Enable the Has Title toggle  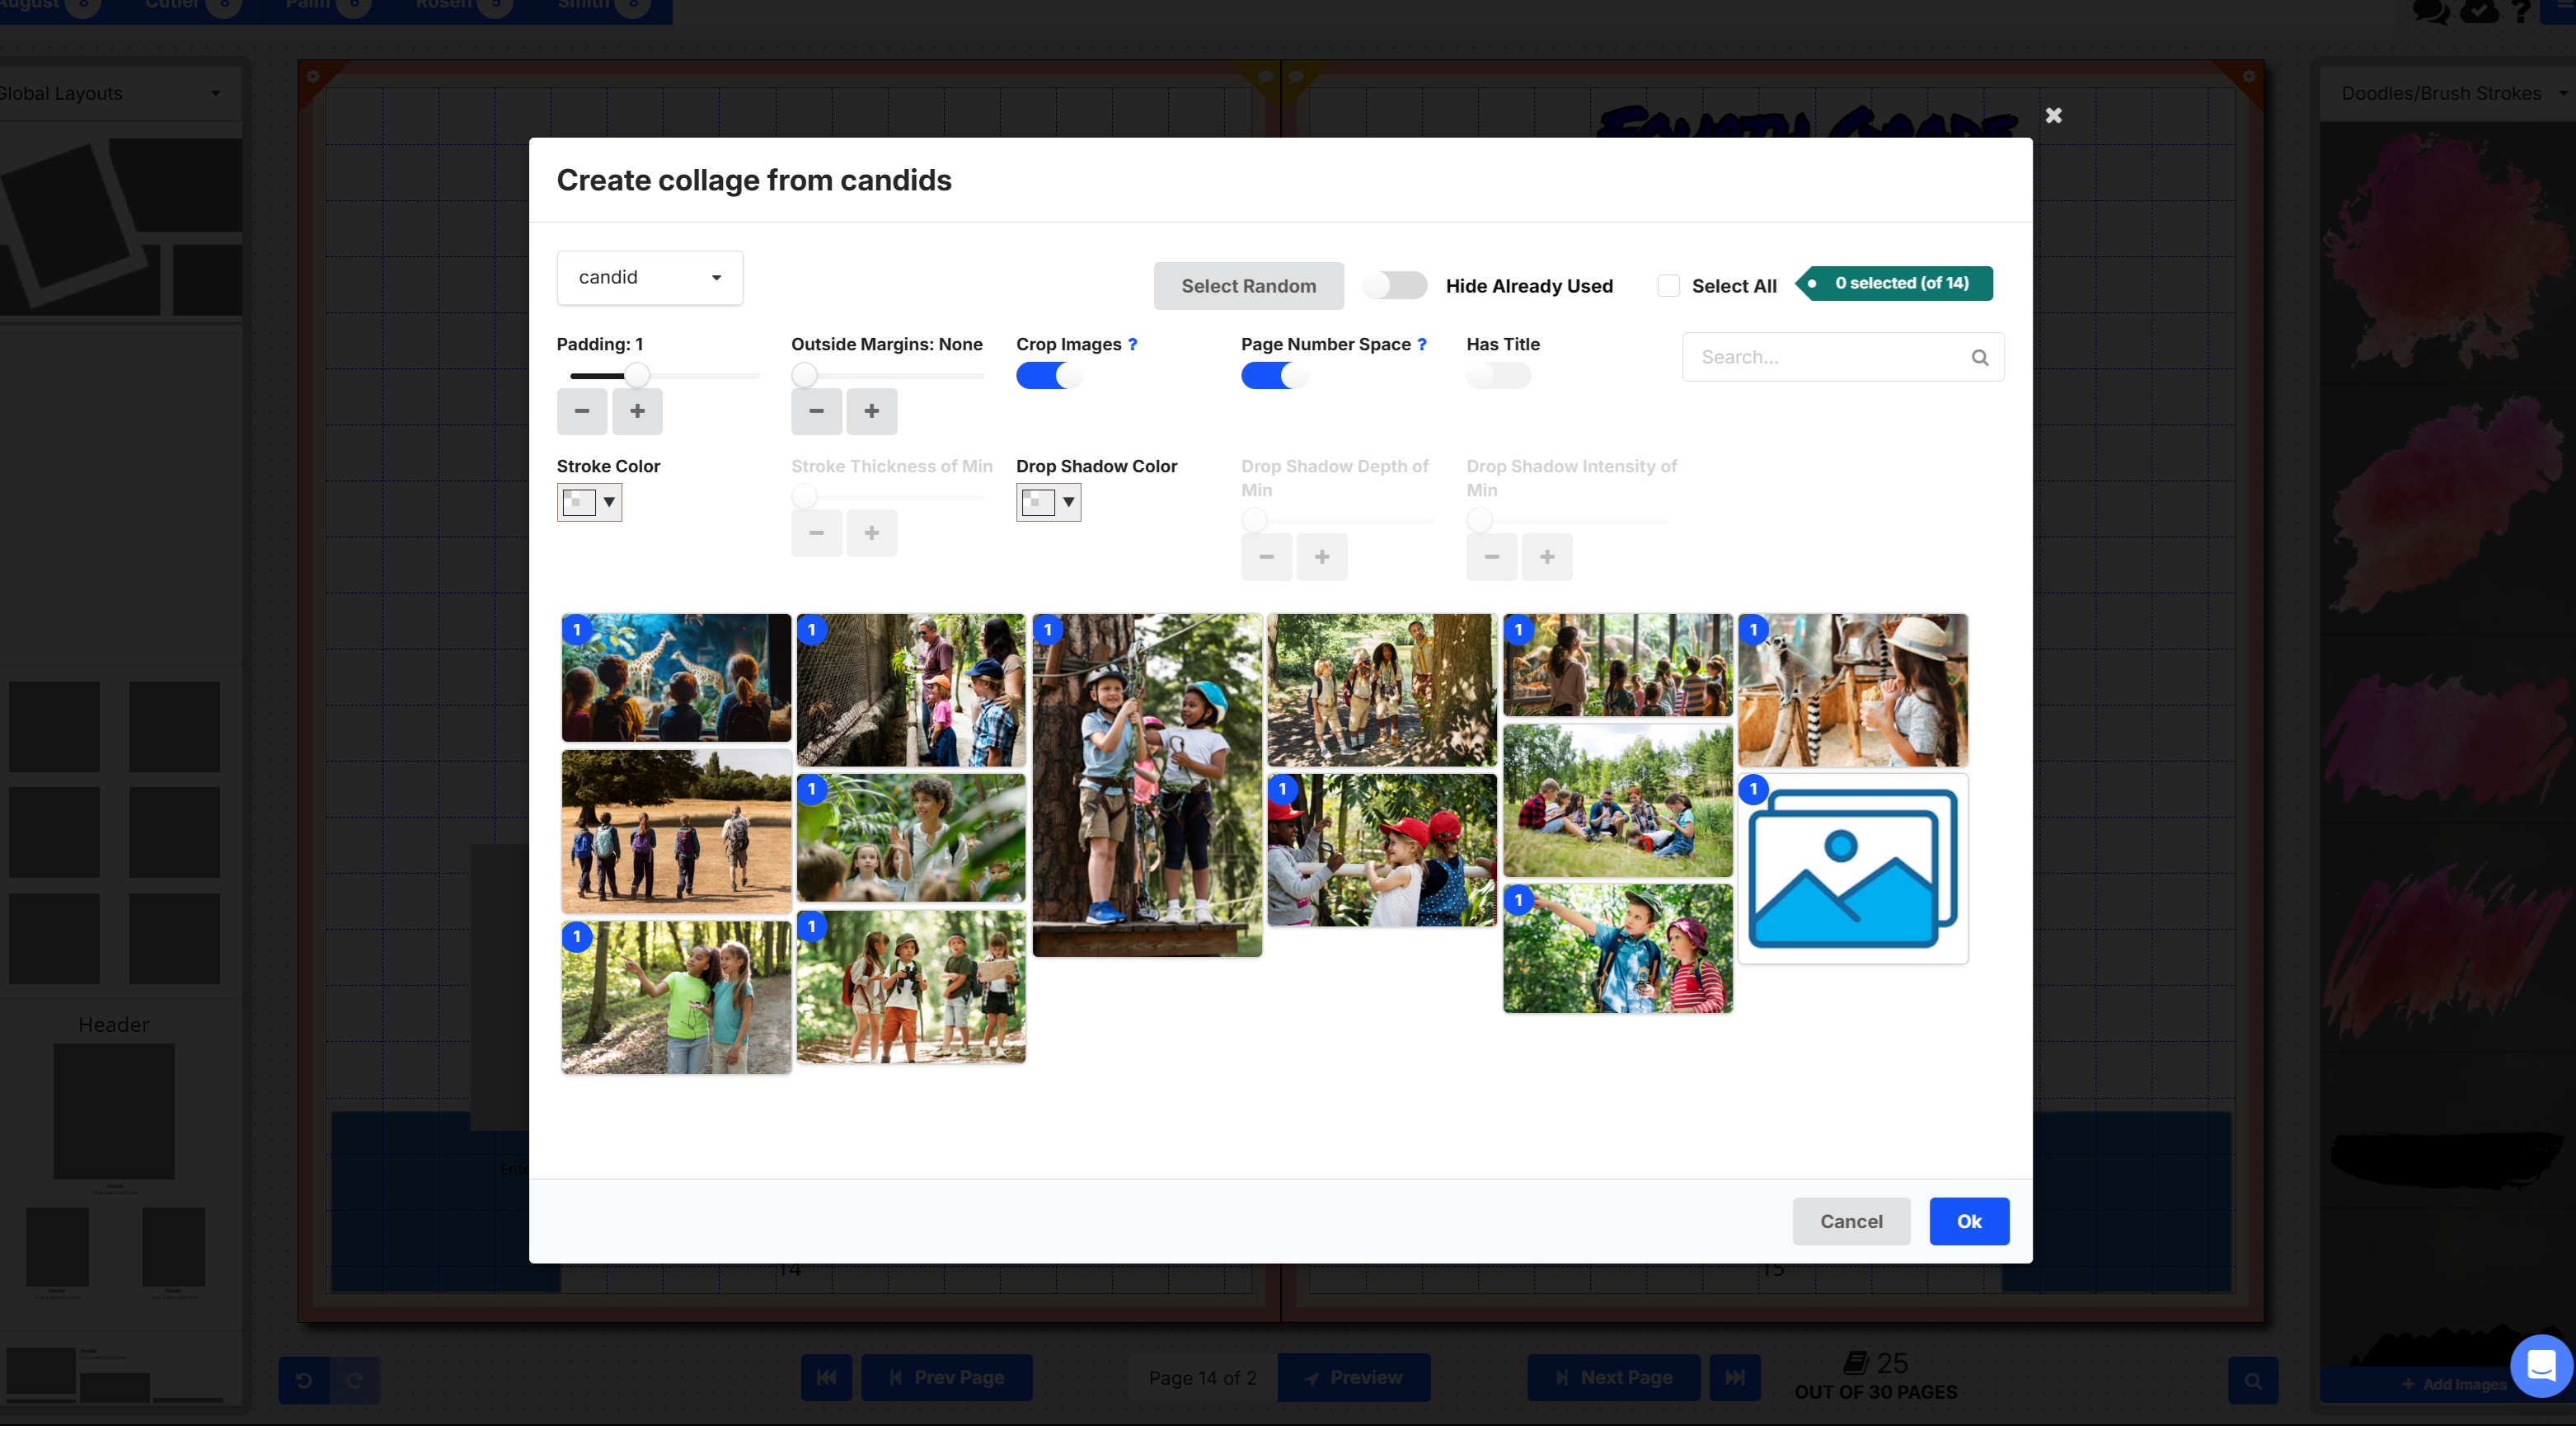[x=1497, y=376]
